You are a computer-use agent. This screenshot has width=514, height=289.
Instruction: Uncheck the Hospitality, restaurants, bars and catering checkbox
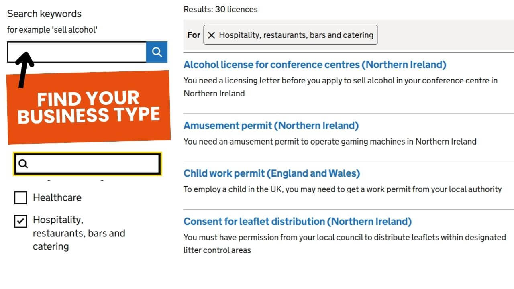(x=20, y=221)
